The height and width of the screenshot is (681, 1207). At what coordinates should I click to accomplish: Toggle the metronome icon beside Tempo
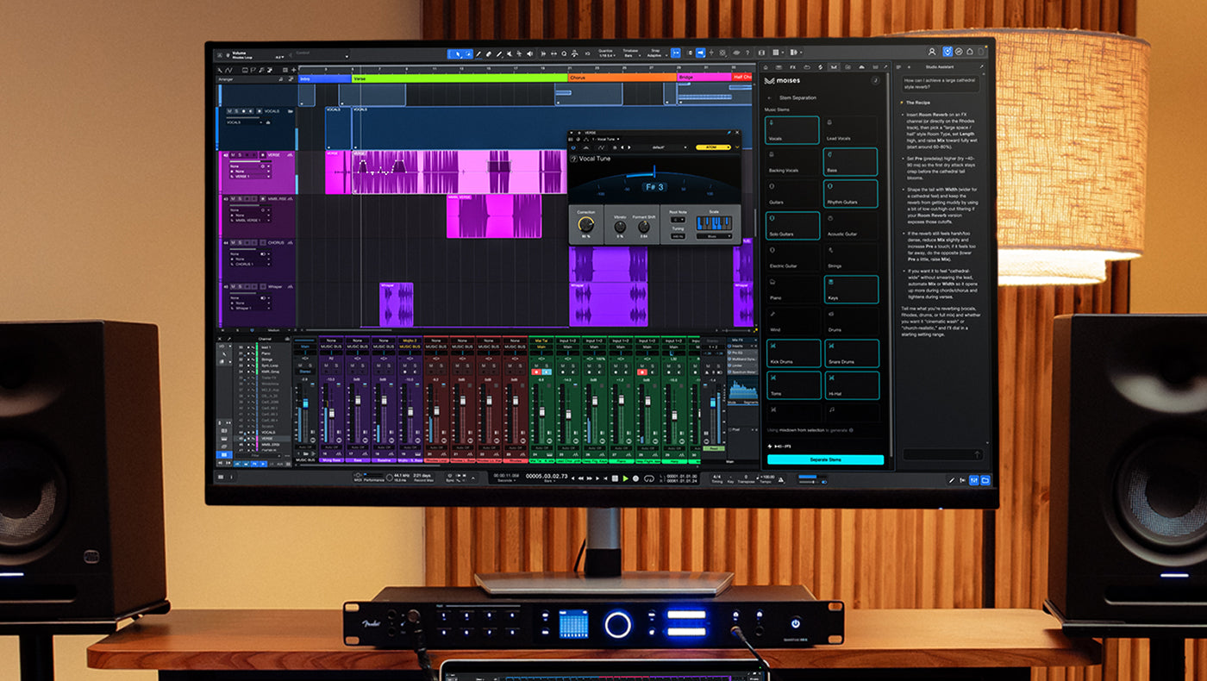click(x=781, y=480)
